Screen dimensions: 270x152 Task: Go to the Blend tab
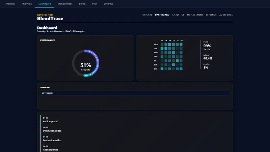point(82,4)
